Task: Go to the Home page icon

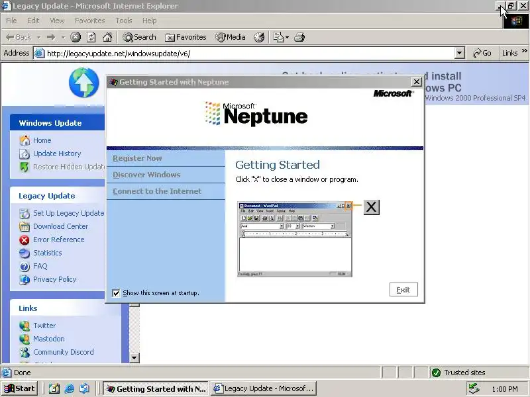Action: 107,37
